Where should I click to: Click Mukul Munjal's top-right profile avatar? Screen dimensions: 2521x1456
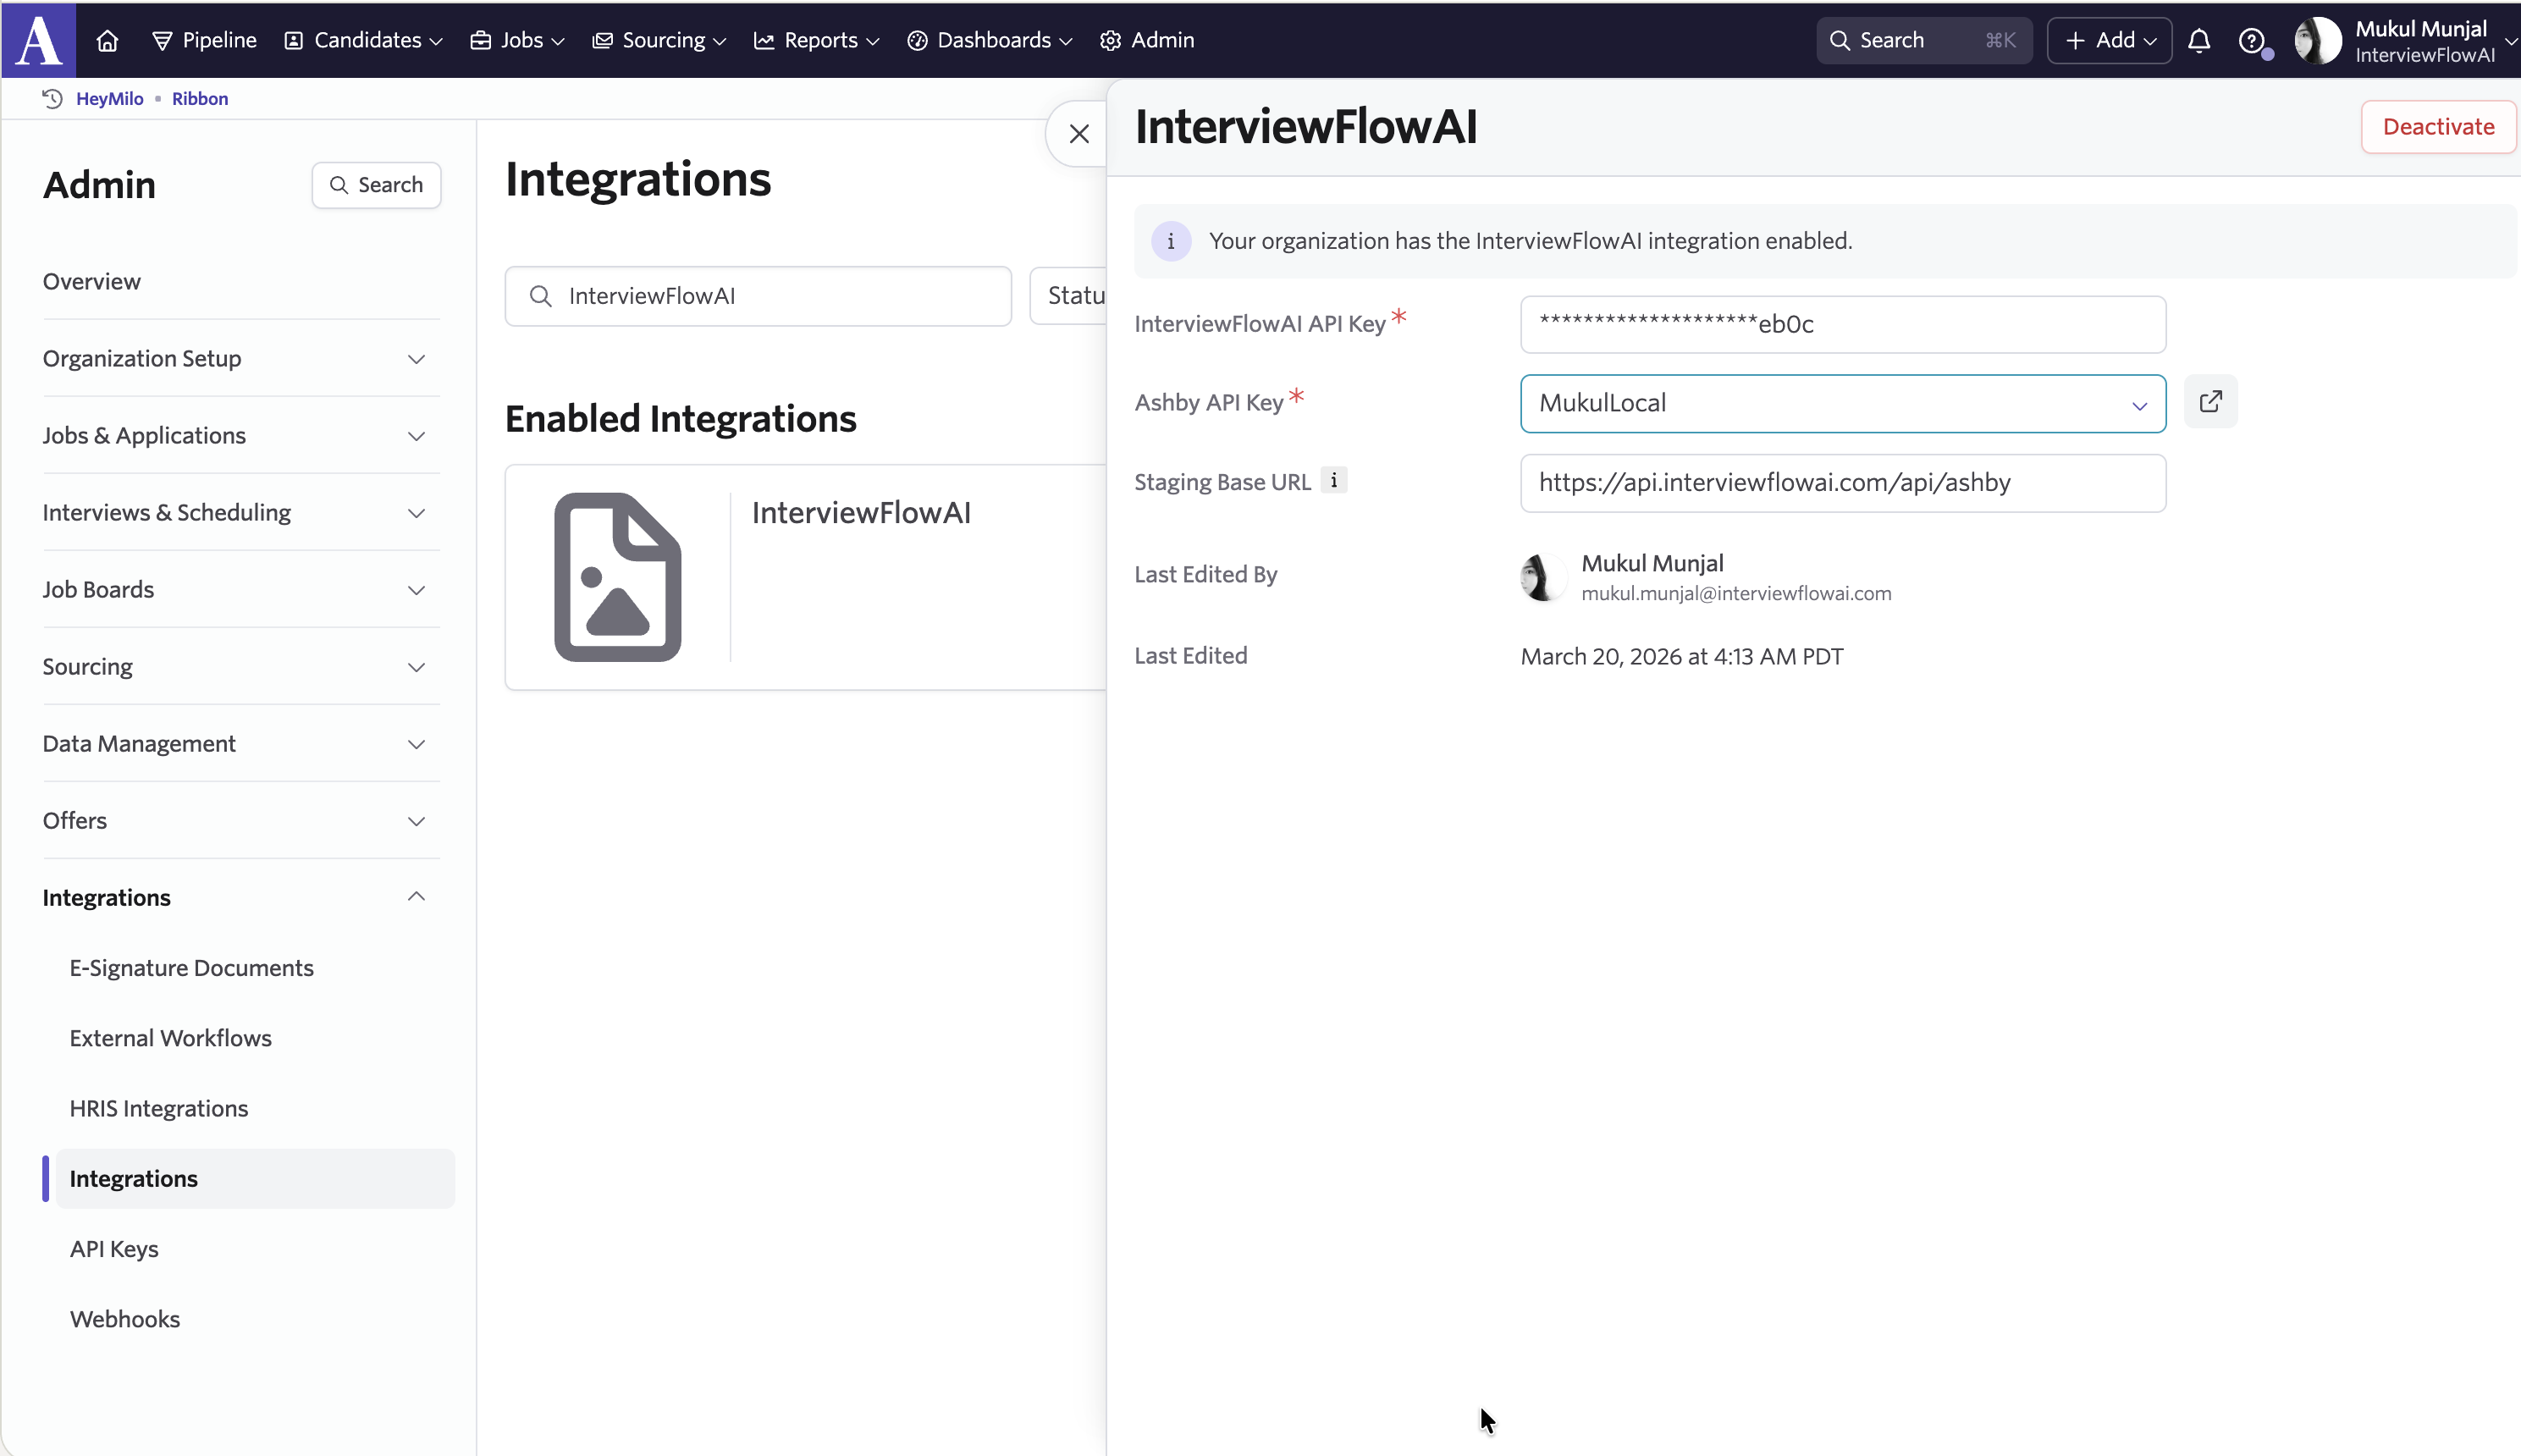click(2318, 41)
